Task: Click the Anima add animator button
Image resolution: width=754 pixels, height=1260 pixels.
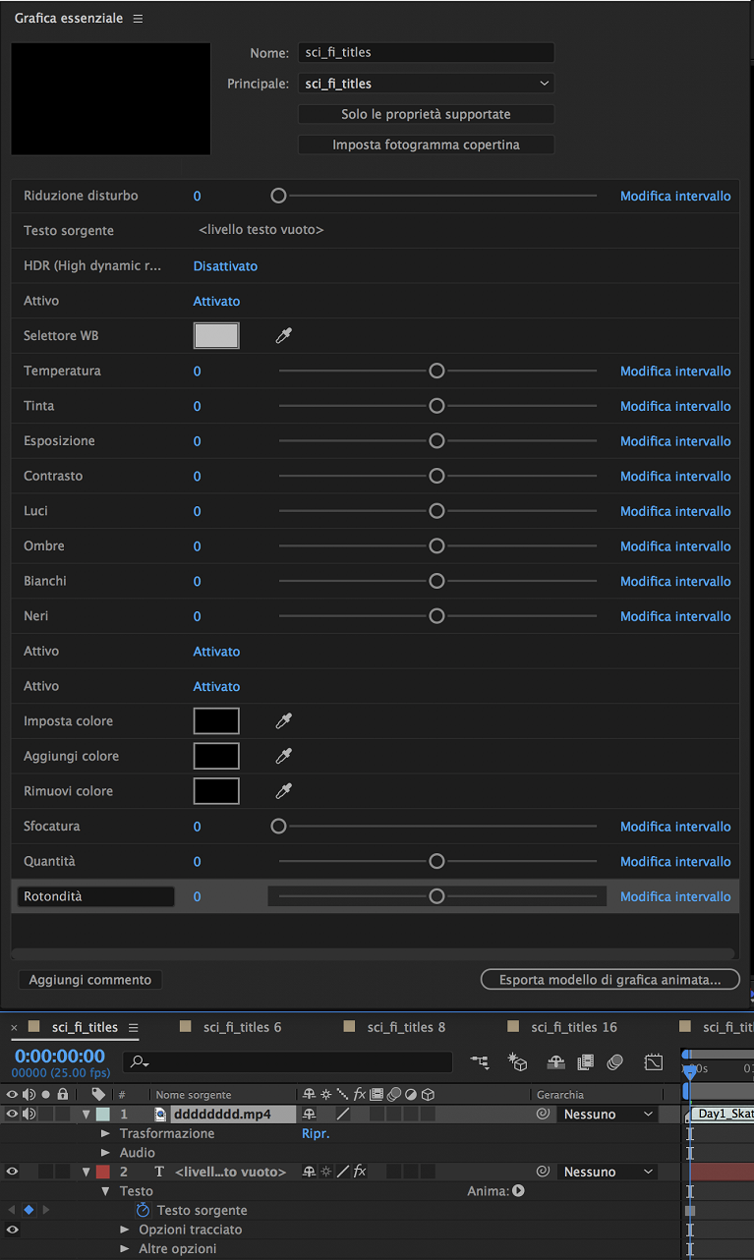Action: tap(518, 1191)
